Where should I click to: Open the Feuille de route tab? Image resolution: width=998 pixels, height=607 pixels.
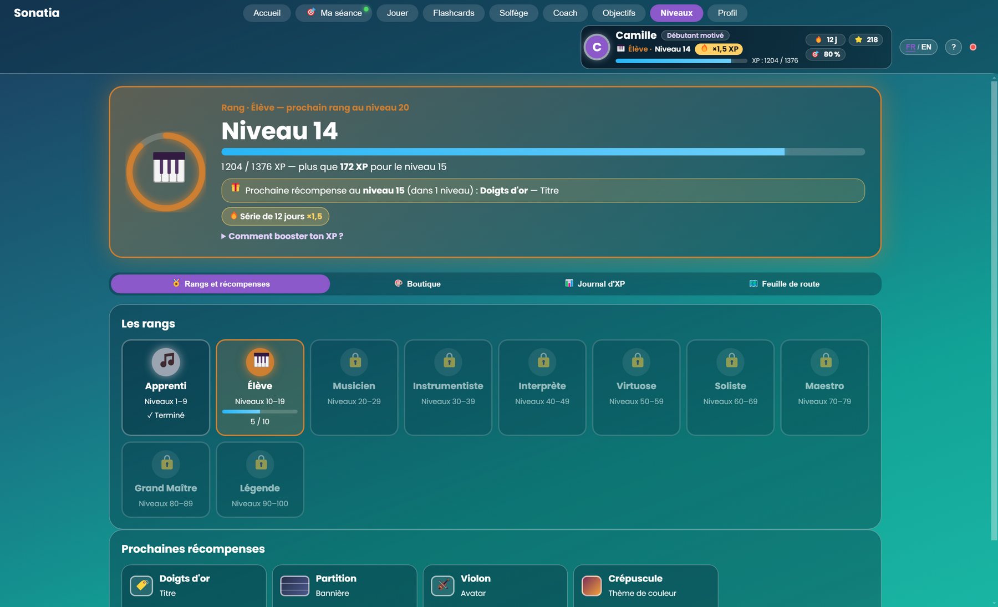(x=784, y=284)
